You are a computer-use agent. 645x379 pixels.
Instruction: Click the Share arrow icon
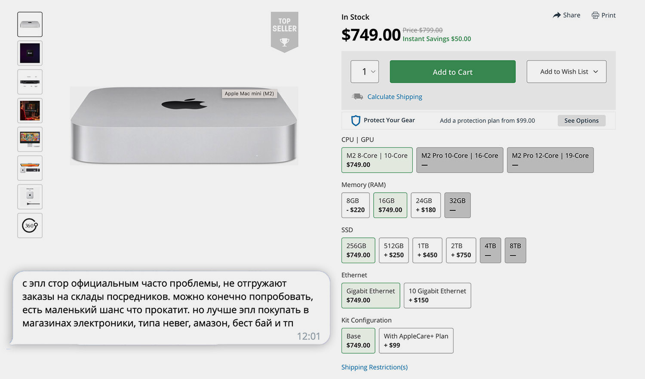click(557, 15)
